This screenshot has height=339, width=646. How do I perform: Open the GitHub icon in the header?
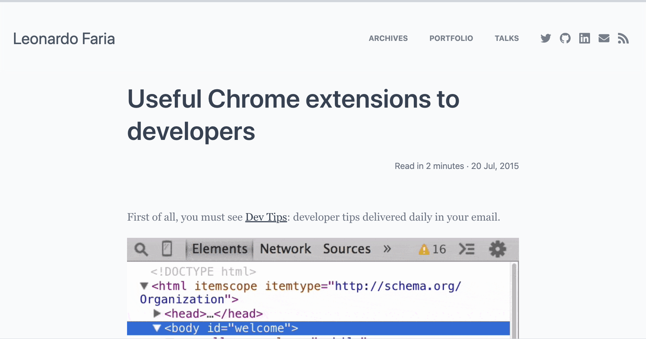(x=565, y=38)
